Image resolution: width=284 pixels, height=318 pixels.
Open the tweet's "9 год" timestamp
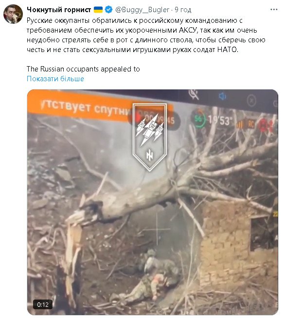tap(183, 10)
